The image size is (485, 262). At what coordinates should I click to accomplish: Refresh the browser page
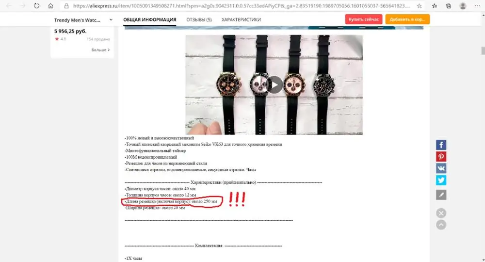click(36, 6)
